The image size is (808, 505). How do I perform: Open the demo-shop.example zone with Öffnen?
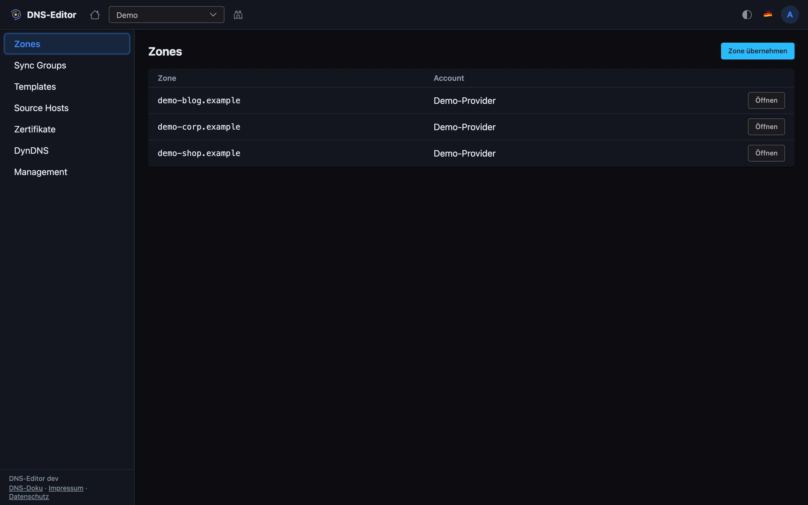[766, 153]
